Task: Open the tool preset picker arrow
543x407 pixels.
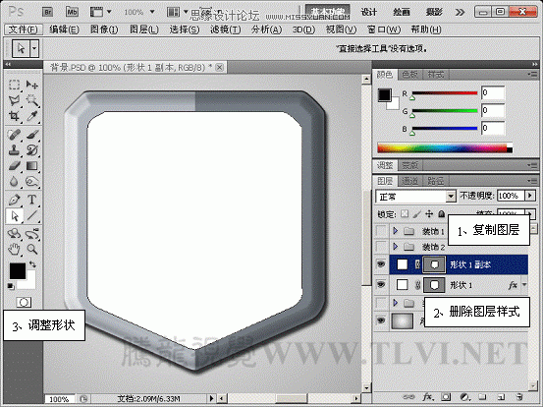Action: click(34, 48)
